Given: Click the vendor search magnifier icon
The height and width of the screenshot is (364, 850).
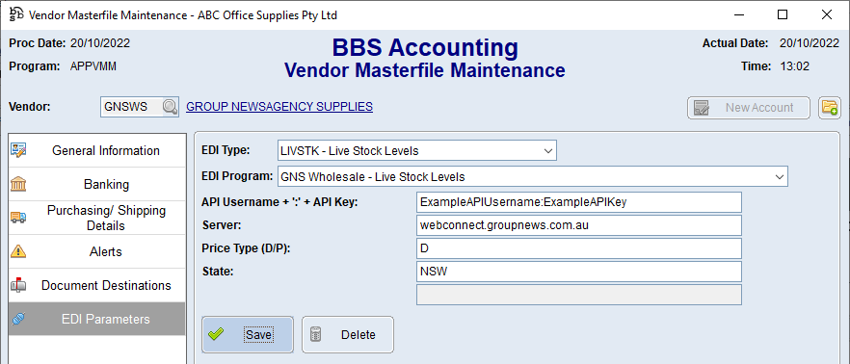Looking at the screenshot, I should (x=171, y=107).
